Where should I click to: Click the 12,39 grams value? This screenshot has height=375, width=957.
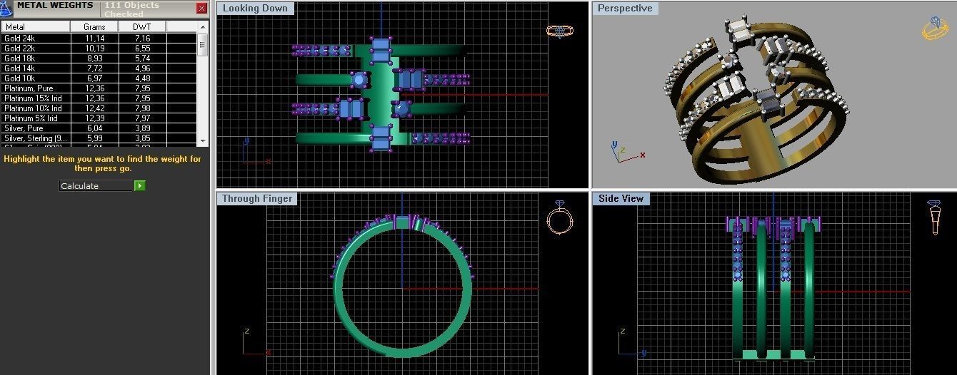94,118
